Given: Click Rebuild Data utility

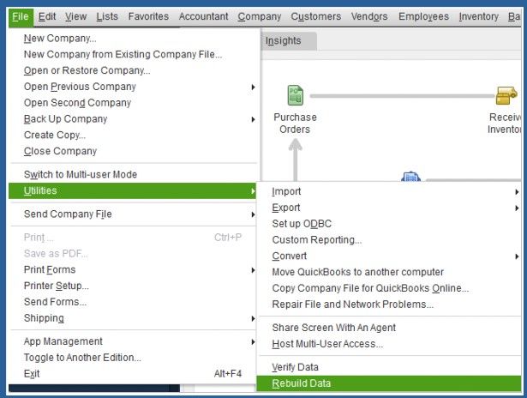Looking at the screenshot, I should [x=389, y=383].
